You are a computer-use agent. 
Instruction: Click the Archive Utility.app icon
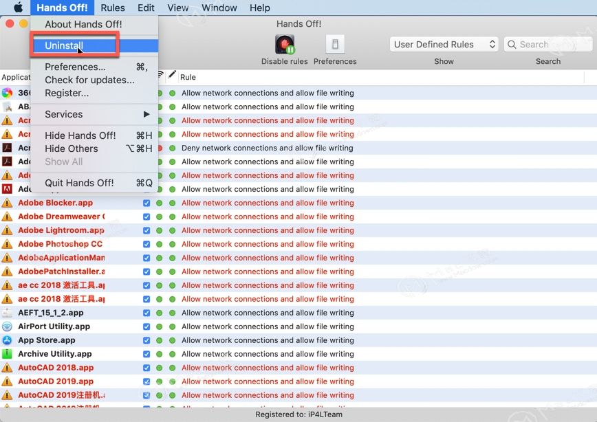(7, 354)
